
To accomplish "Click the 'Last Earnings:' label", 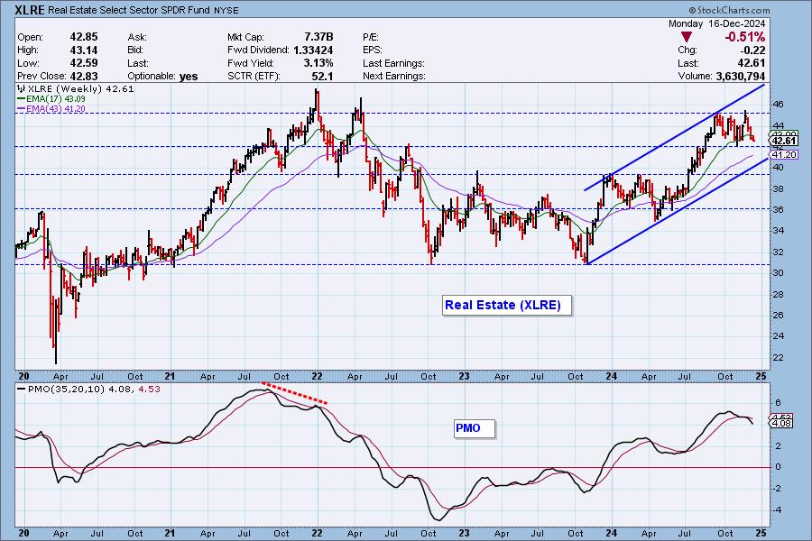I will click(x=393, y=63).
